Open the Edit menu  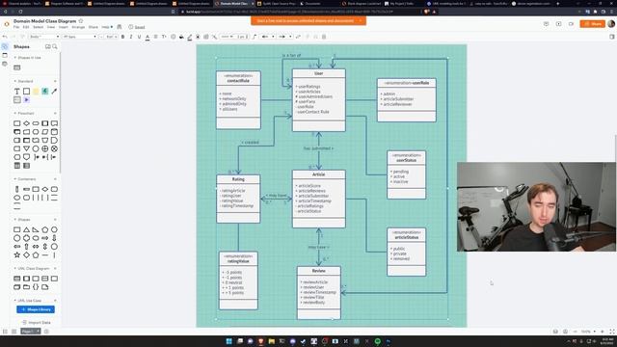click(26, 27)
